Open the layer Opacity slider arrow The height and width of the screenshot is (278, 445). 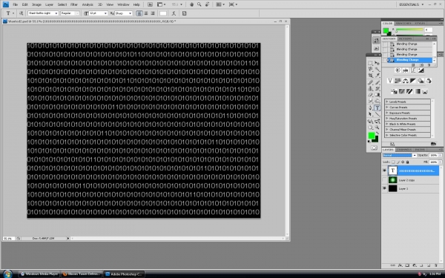440,156
